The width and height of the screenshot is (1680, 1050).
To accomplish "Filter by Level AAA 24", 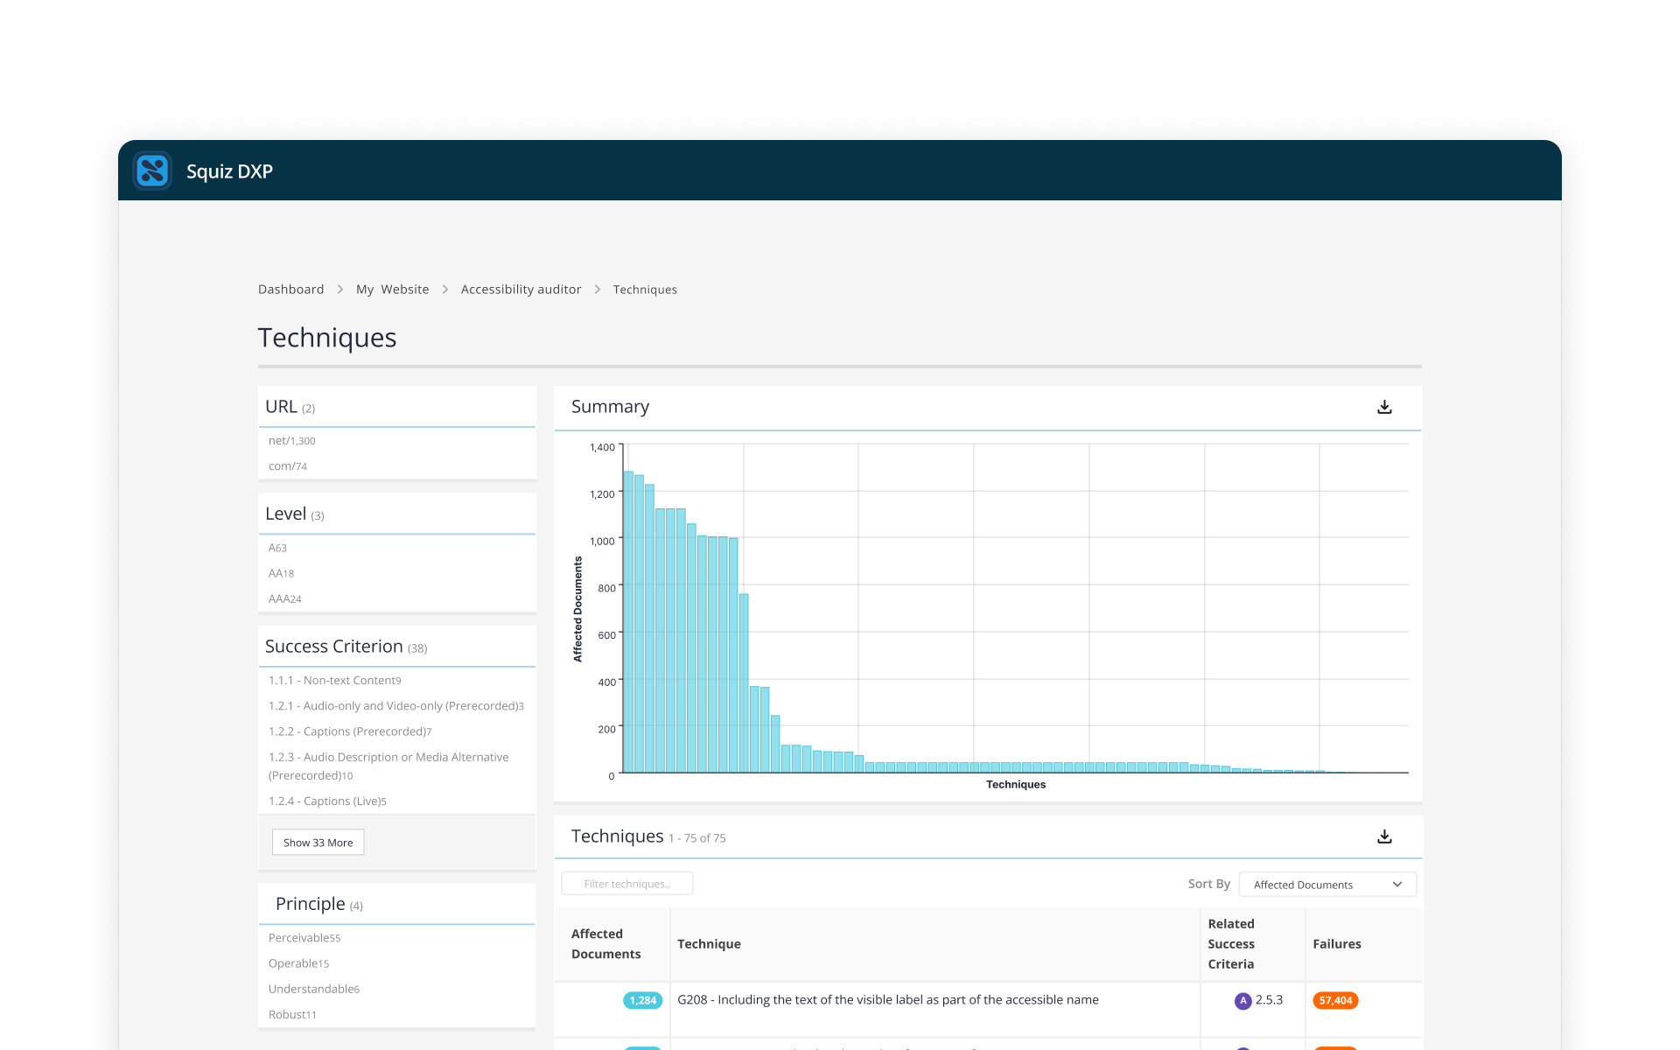I will pos(285,599).
